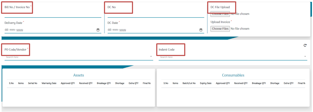Select Received QTY header in Assets table

(x=86, y=83)
